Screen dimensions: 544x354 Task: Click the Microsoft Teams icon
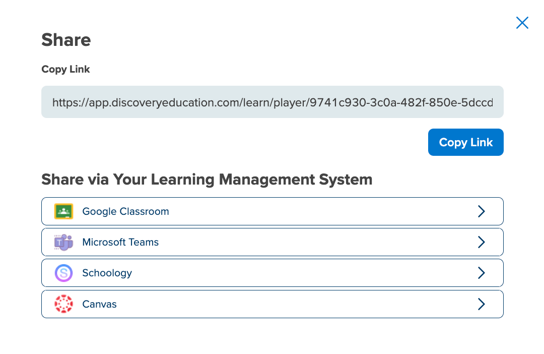pyautogui.click(x=63, y=242)
